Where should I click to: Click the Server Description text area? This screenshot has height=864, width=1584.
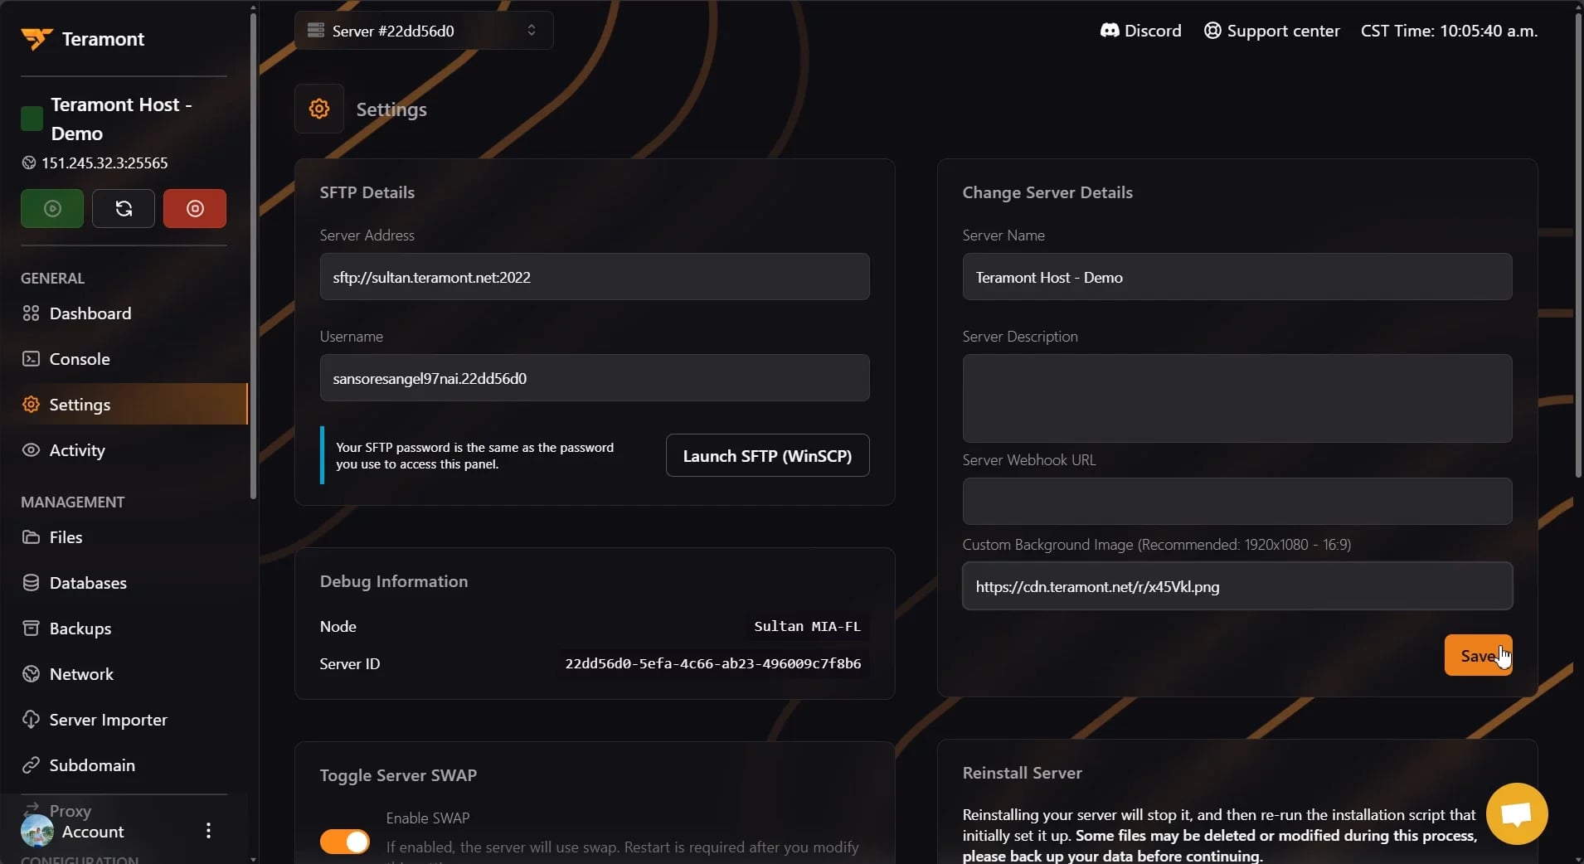(1237, 398)
